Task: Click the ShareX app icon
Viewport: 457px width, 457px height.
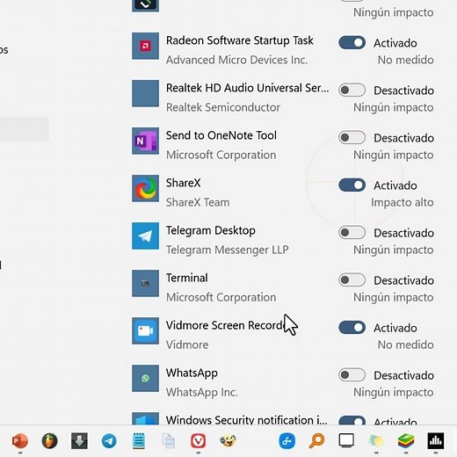Action: pos(145,188)
